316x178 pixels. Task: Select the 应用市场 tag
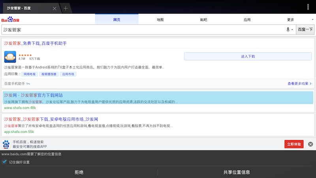(68, 74)
